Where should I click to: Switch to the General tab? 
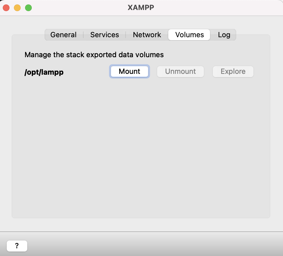64,35
